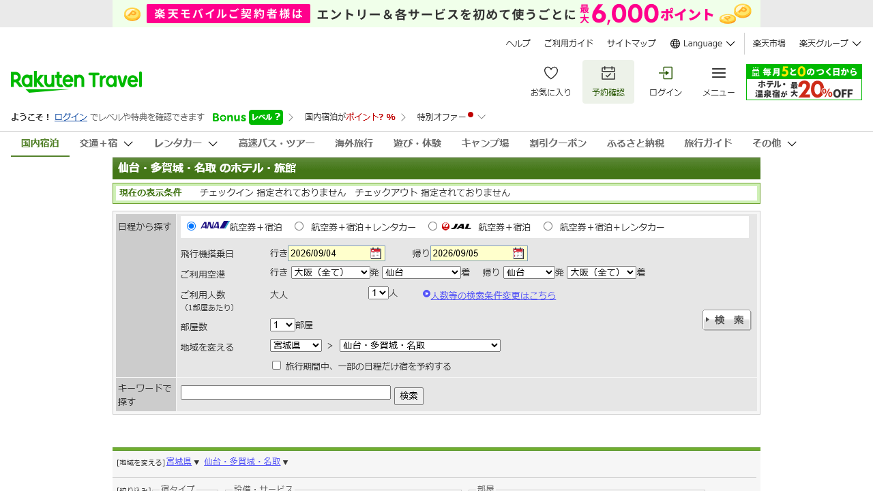This screenshot has height=491, width=873.
Task: Open adult count 大人 dropdown
Action: [x=378, y=293]
